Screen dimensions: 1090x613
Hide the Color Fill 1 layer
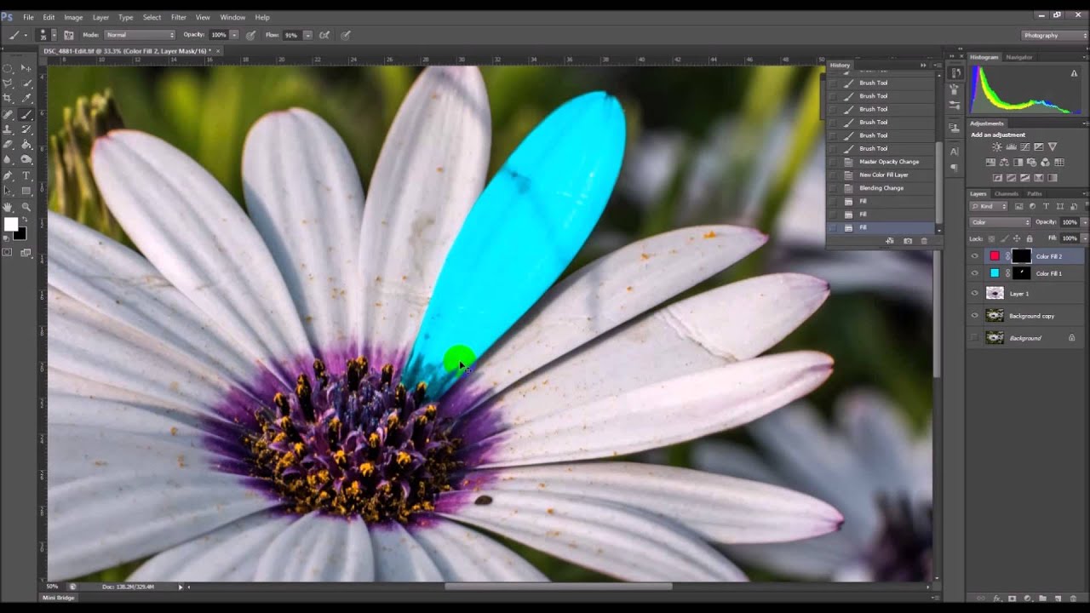[x=975, y=273]
